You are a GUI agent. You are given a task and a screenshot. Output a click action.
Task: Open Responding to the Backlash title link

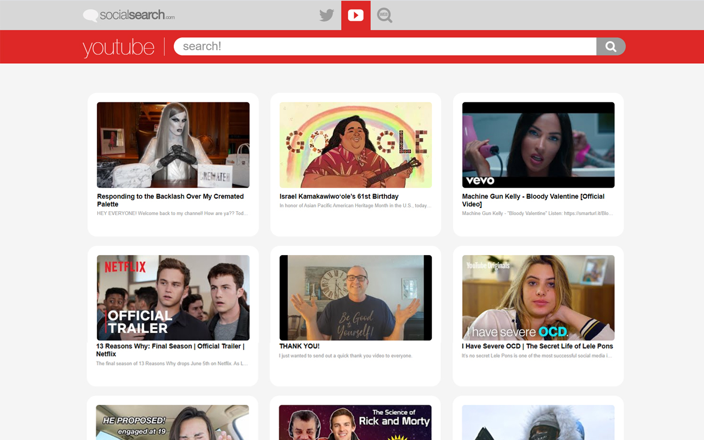[170, 200]
